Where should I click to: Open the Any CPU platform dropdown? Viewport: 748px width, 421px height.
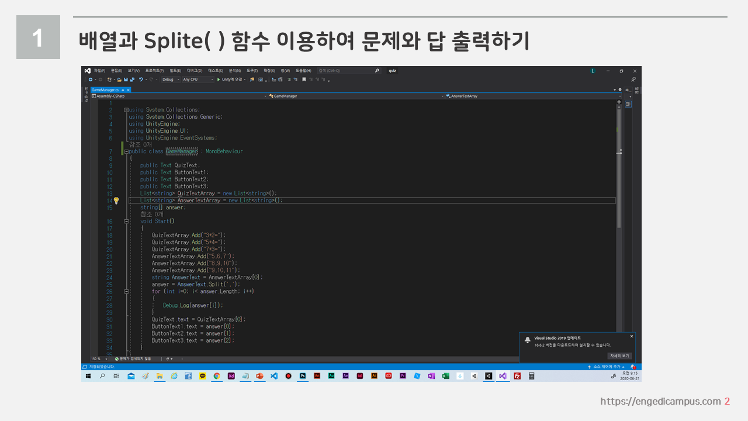point(199,80)
